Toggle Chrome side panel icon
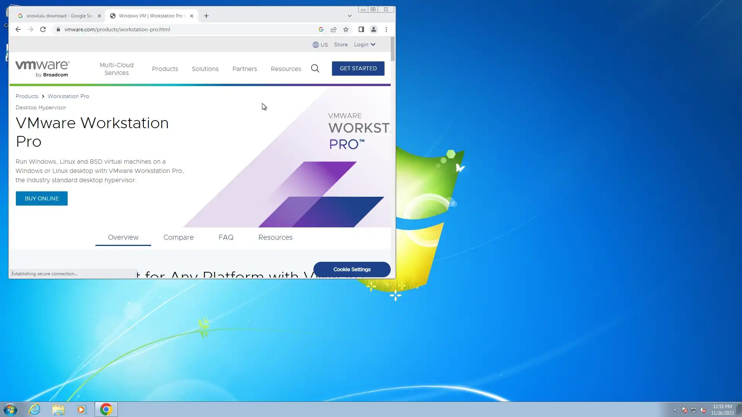This screenshot has height=417, width=742. (361, 29)
